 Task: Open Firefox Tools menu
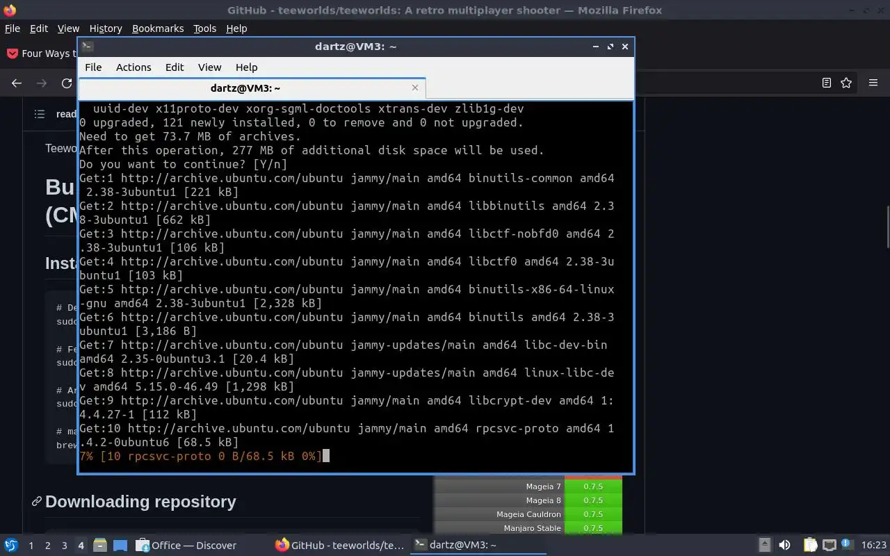pos(205,28)
